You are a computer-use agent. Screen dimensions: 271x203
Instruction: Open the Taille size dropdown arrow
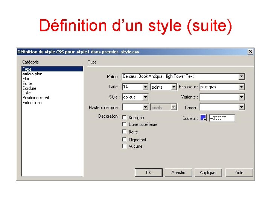145,87
